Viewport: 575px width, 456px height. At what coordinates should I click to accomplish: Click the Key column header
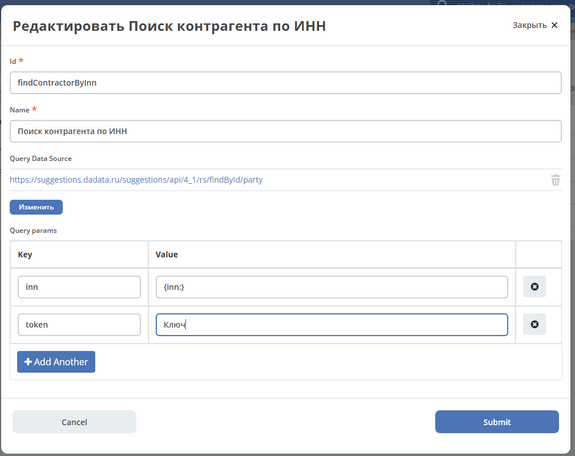(x=25, y=255)
